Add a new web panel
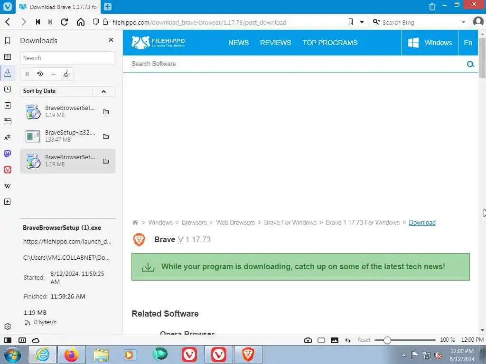The width and height of the screenshot is (486, 364). [8, 202]
